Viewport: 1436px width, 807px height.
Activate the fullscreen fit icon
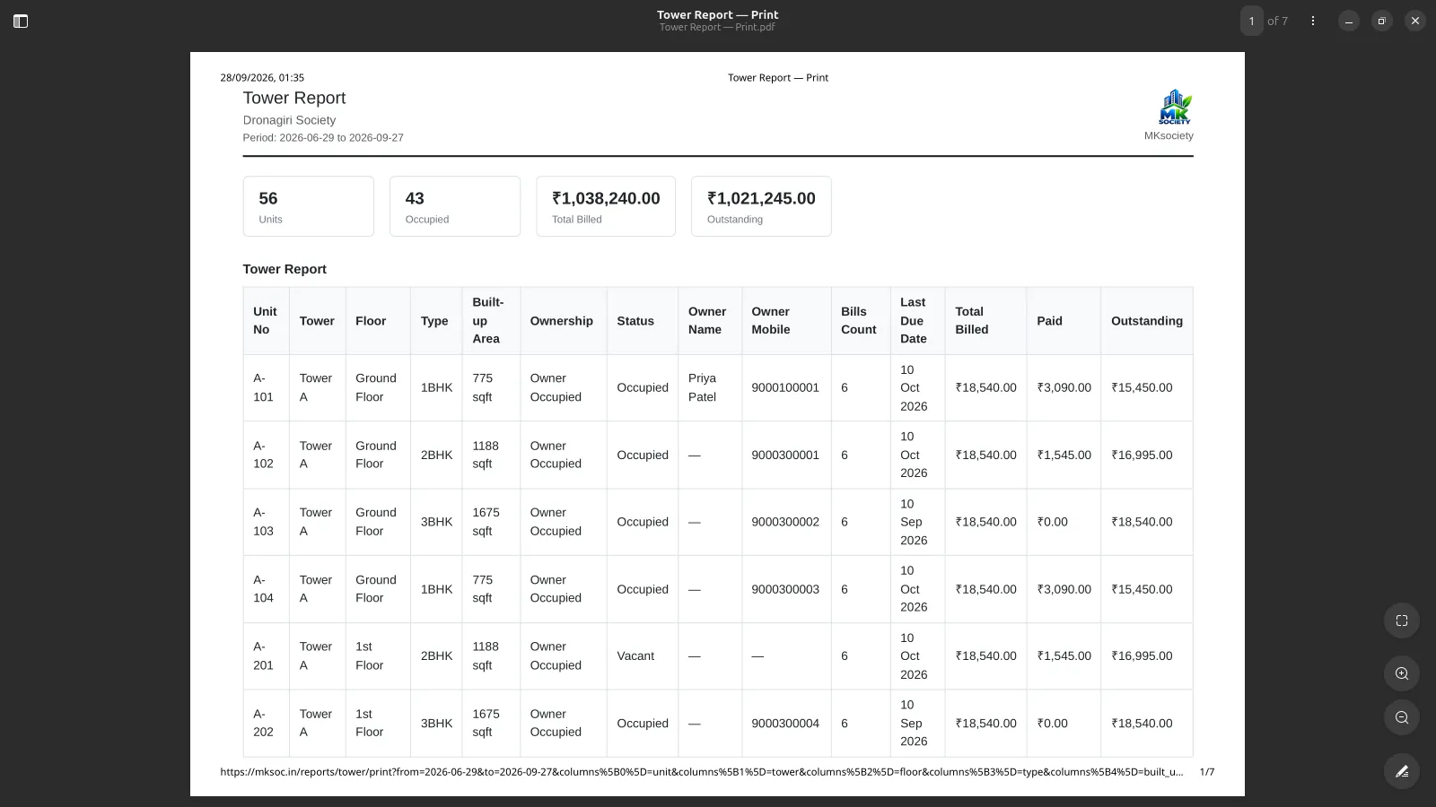(1401, 620)
